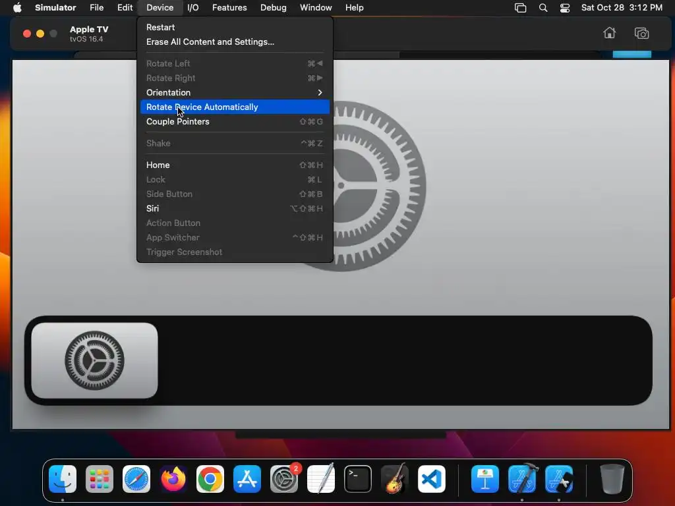The image size is (675, 506).
Task: Open Finder from the Dock
Action: pyautogui.click(x=63, y=479)
